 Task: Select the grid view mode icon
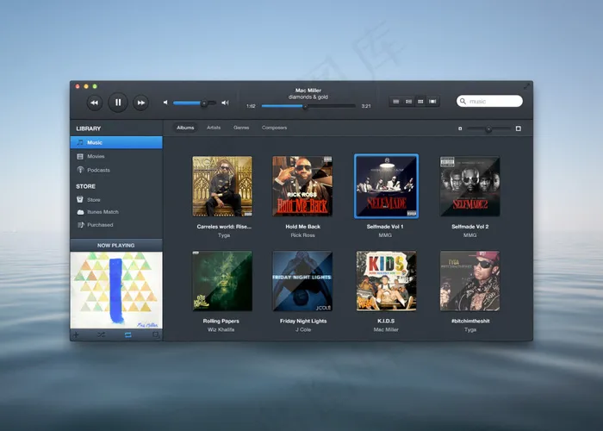click(x=420, y=102)
